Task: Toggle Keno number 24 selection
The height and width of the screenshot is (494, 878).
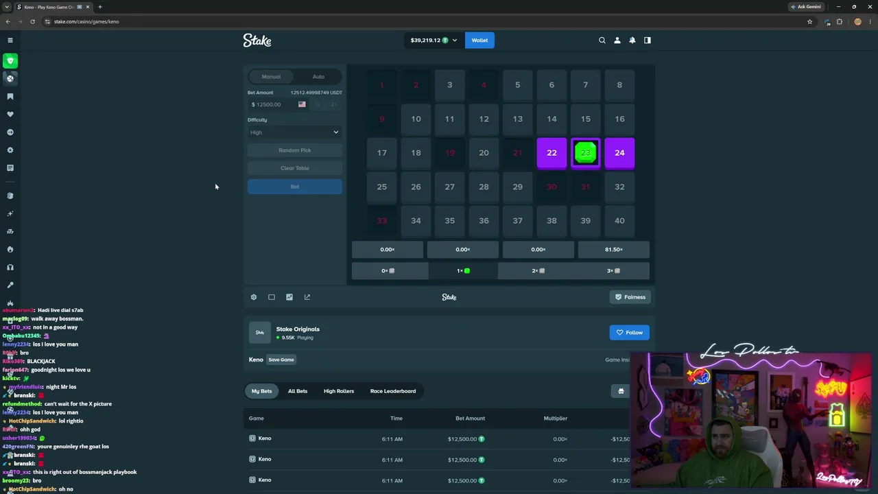Action: tap(619, 153)
